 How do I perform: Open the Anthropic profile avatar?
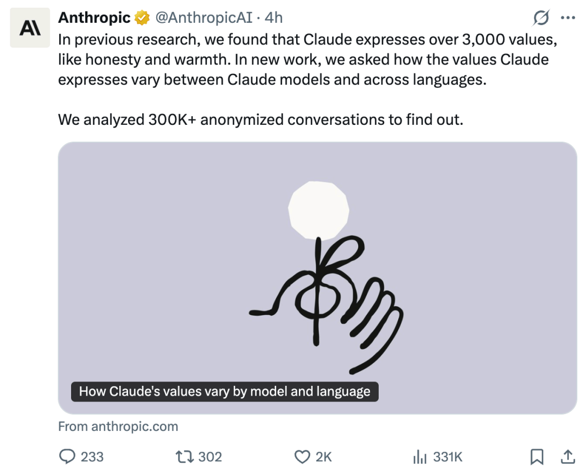pos(30,28)
